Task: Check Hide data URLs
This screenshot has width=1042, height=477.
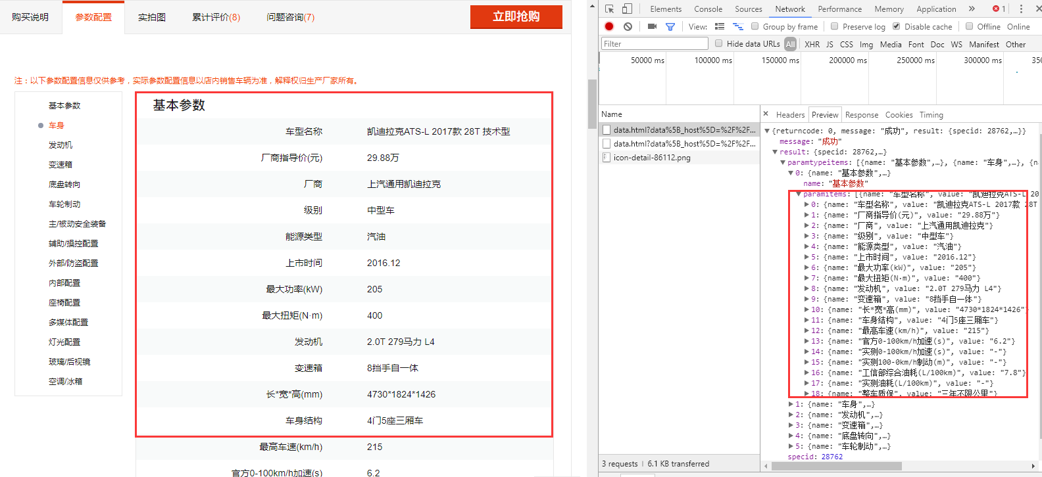Action: pyautogui.click(x=719, y=43)
